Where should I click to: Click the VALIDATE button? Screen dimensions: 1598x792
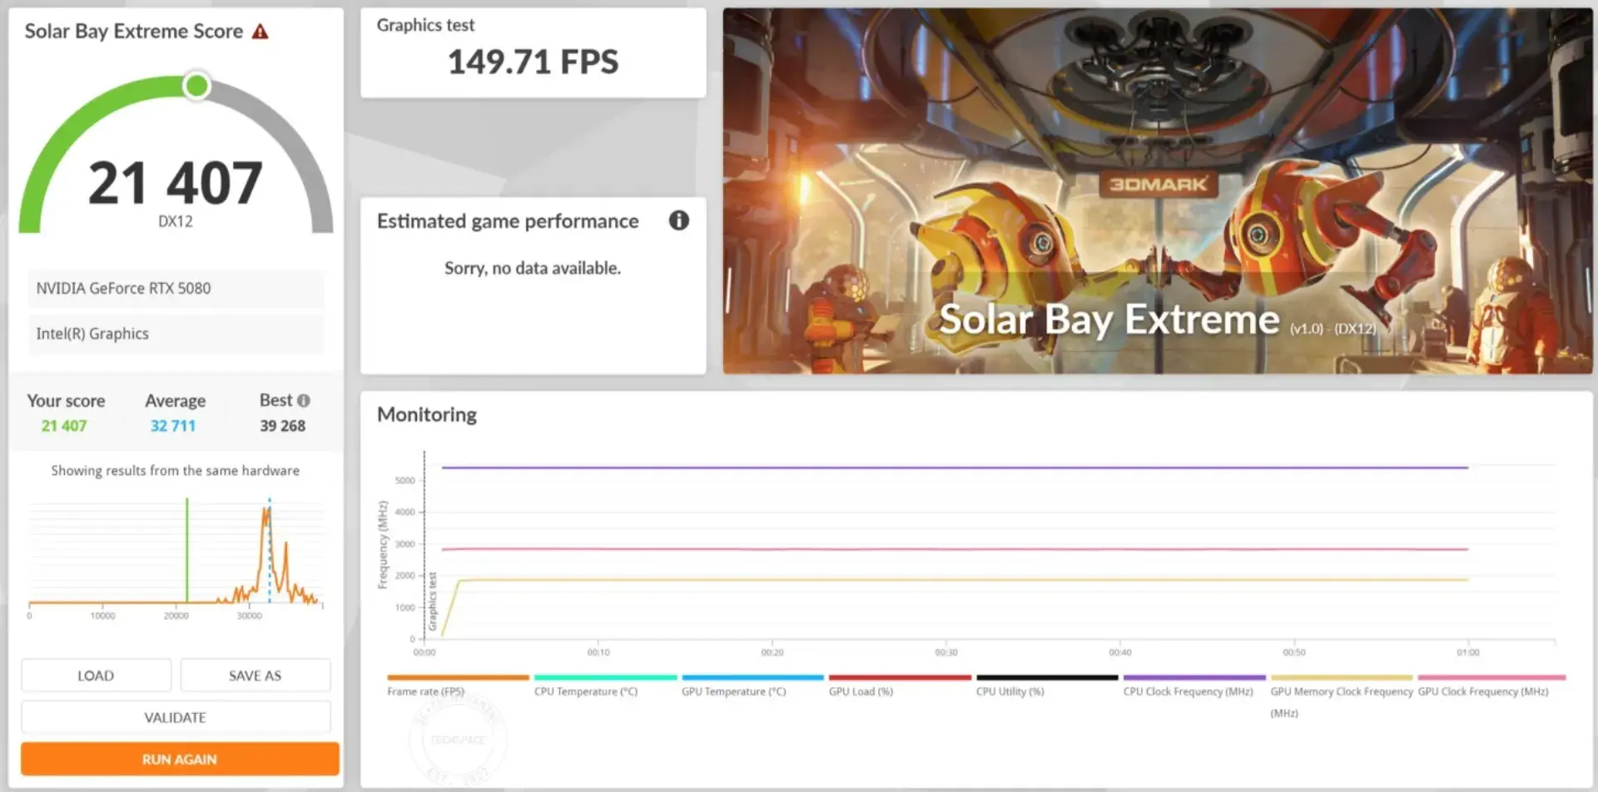click(x=176, y=717)
